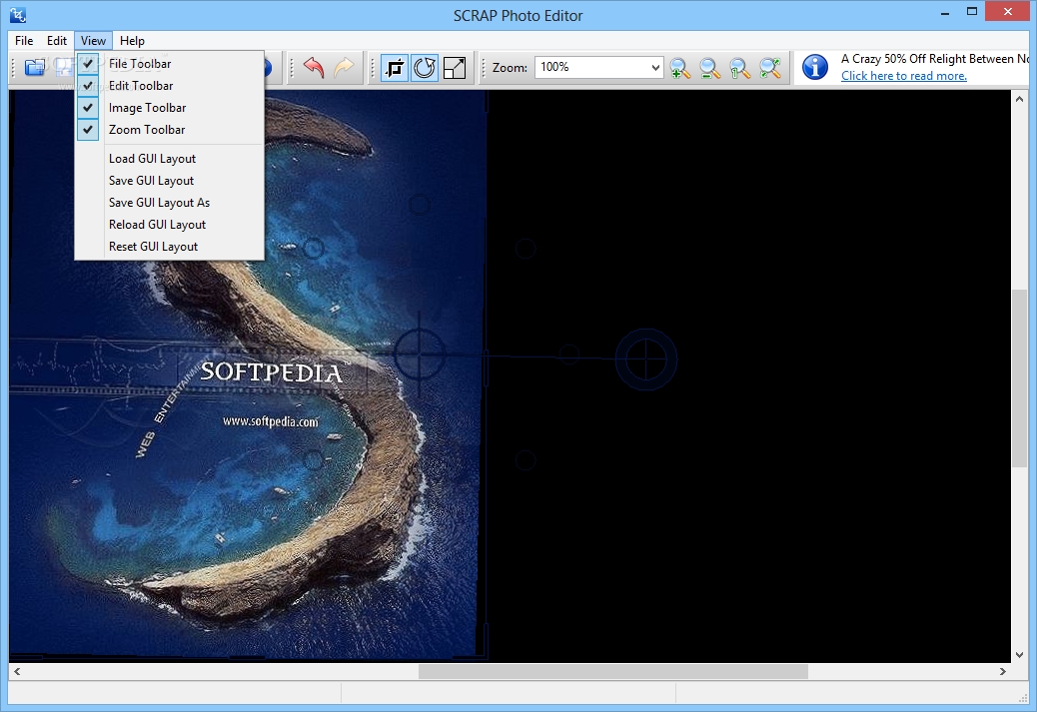Screen dimensions: 1037x712
Task: Toggle Image Toolbar visibility
Action: tap(169, 107)
